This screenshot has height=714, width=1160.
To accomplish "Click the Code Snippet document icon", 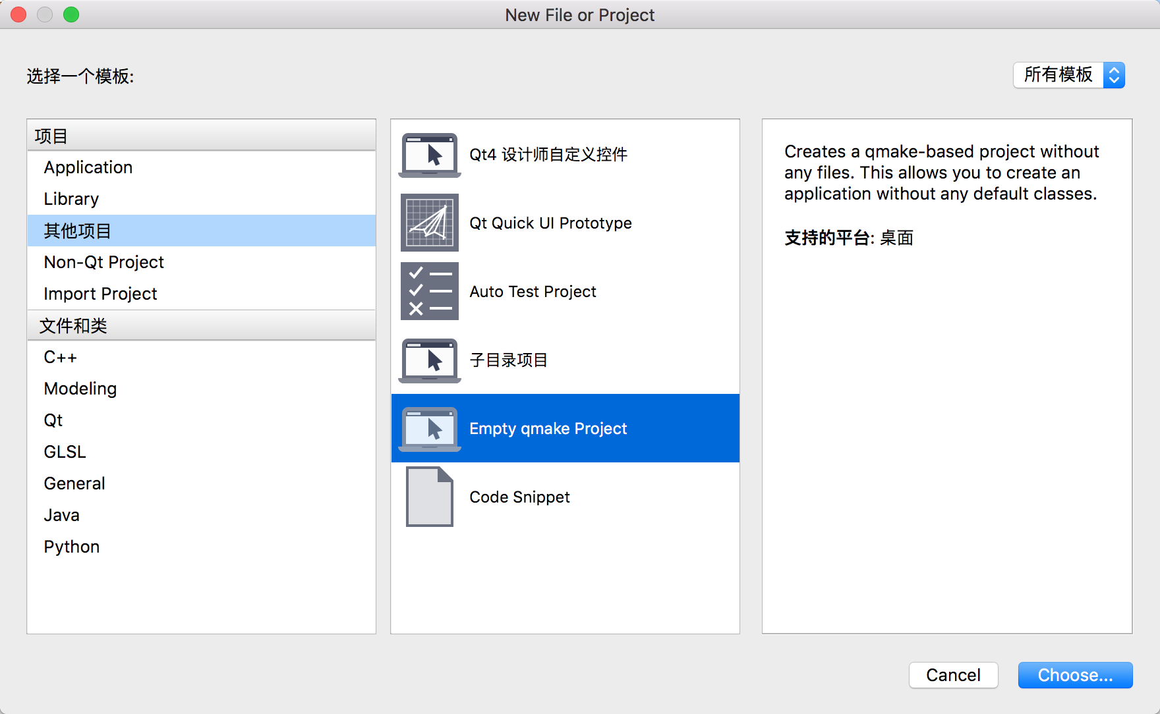I will 429,497.
